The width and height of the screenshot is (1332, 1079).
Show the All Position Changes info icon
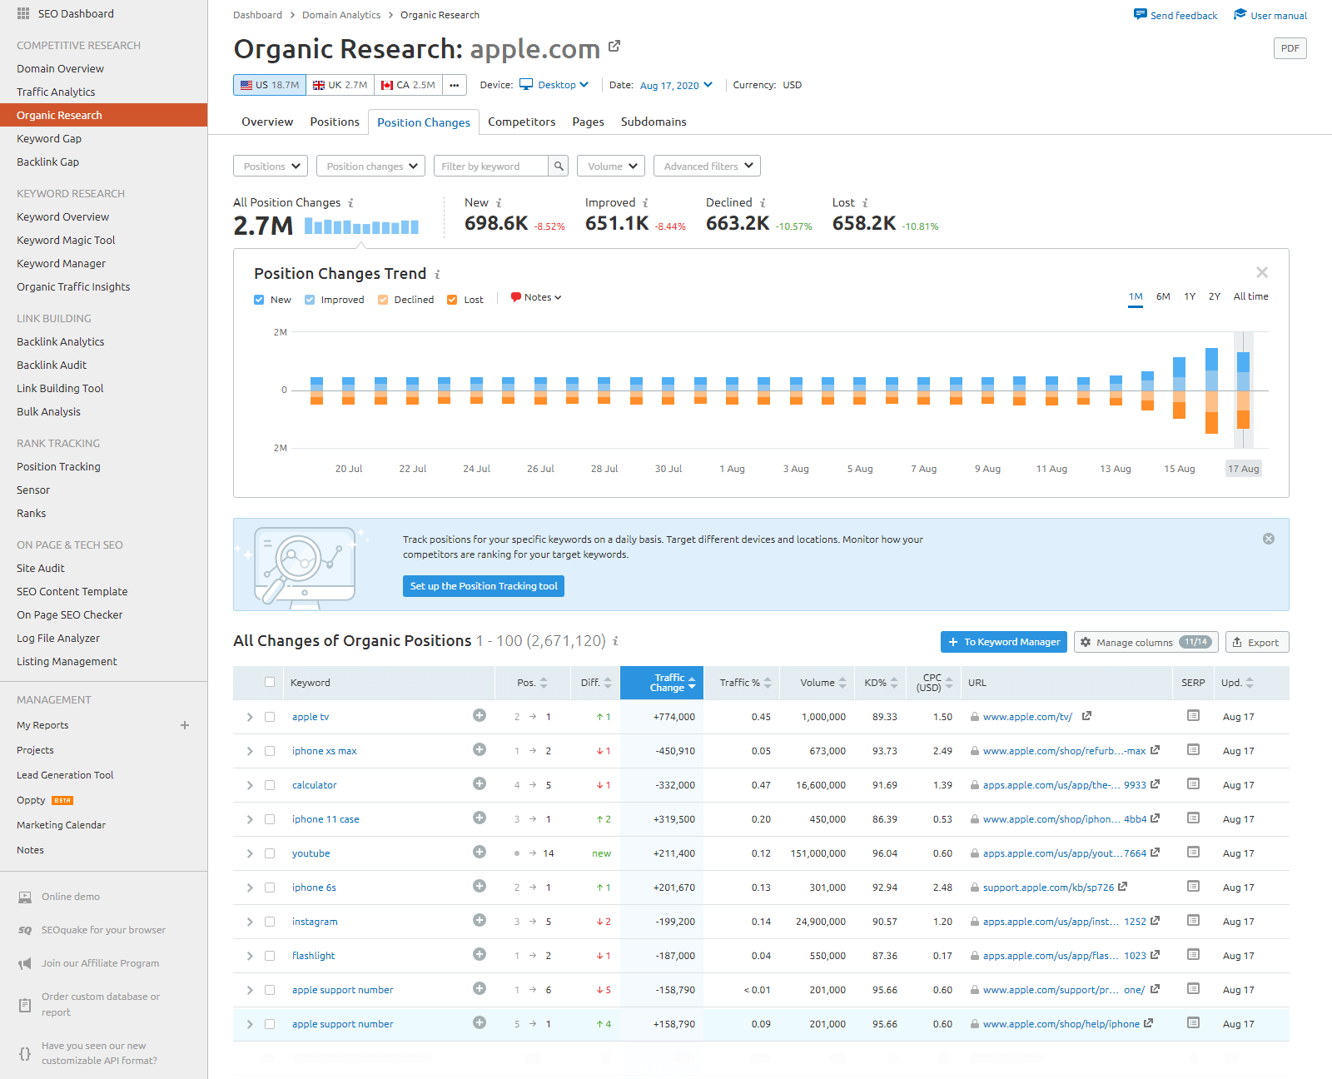(x=350, y=202)
